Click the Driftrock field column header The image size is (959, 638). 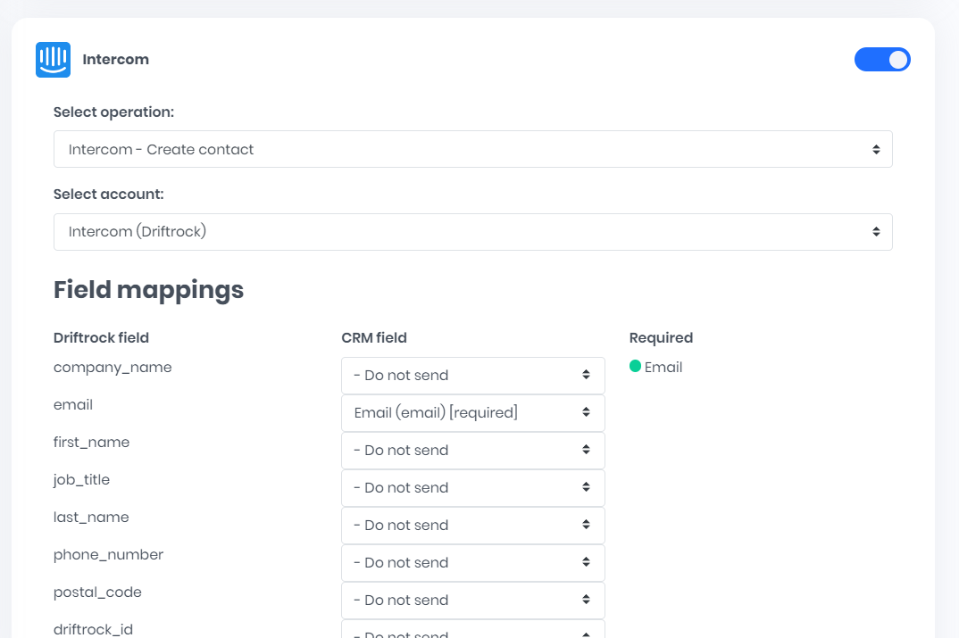point(101,338)
